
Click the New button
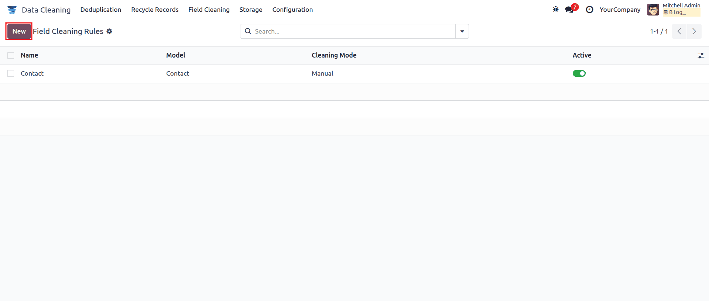tap(19, 31)
